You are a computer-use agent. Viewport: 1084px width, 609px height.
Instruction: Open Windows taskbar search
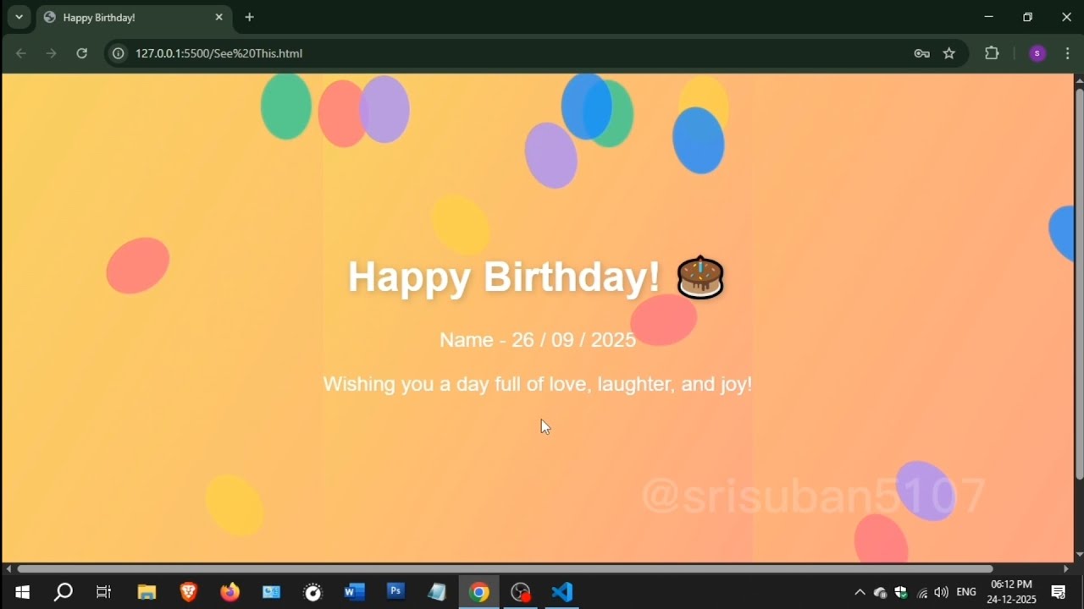pos(63,592)
